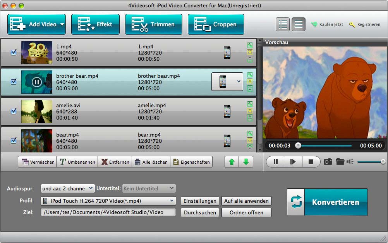Click the Effekt toolbar button

96,24
